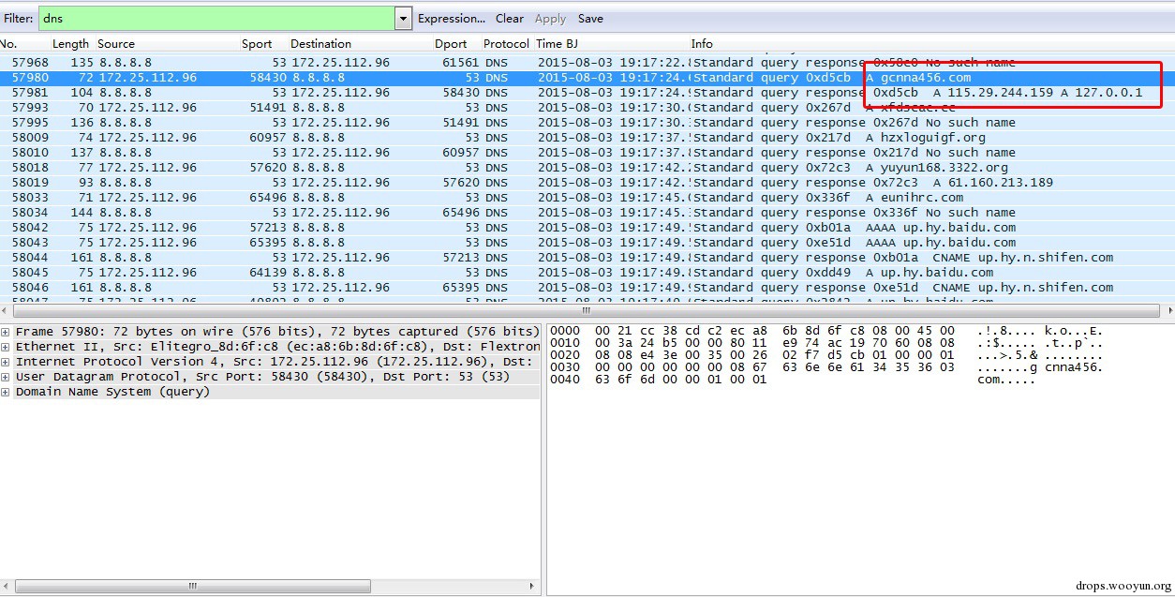Click 0xb01a 'CNAME up.hy.n.shifen.com' info
The height and width of the screenshot is (597, 1175).
[x=1022, y=258]
